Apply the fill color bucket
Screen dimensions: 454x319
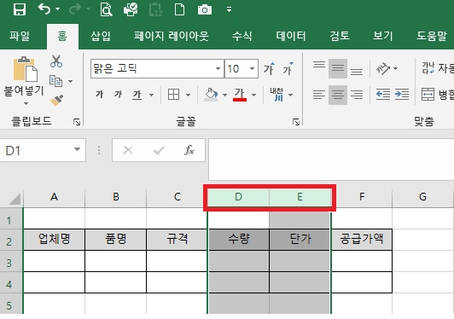point(211,95)
